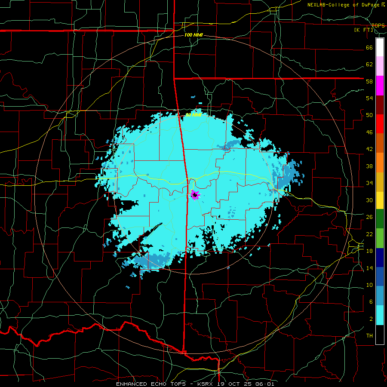Click the dark green 26 kft legend swatch
This screenshot has height=387, width=387.
[380, 219]
